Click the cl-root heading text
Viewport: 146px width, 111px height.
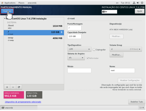point(71,18)
